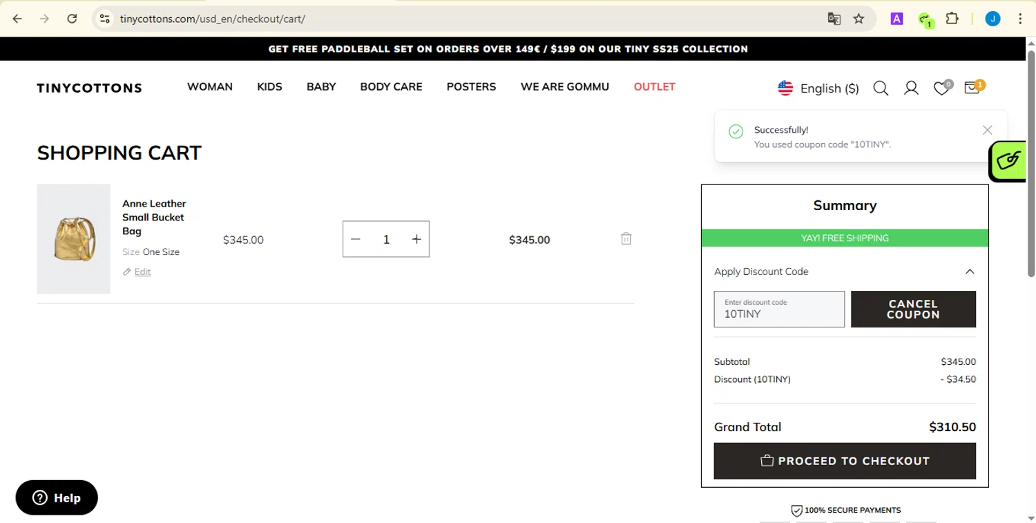
Task: Open the account user icon
Action: [911, 88]
